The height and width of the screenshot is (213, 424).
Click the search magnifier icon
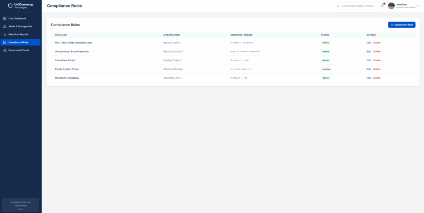click(x=339, y=6)
